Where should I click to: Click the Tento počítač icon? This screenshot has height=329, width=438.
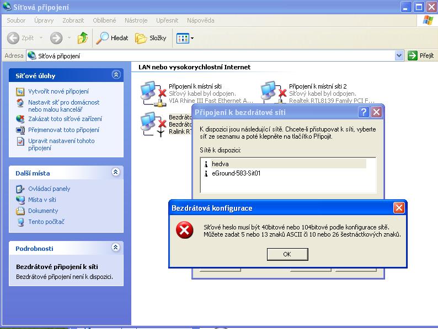20,222
